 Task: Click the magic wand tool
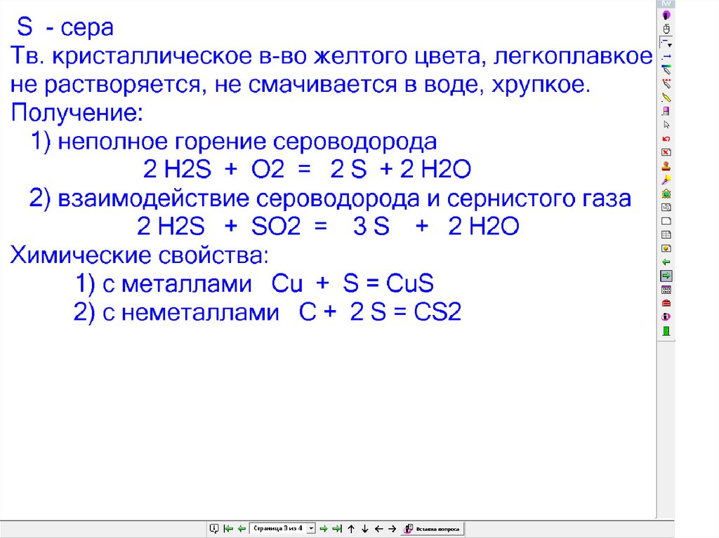tap(666, 180)
